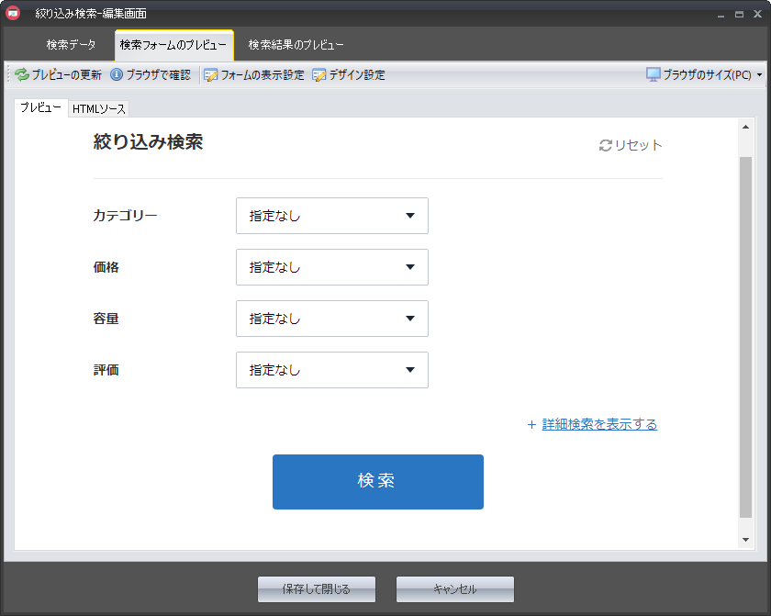Viewport: 771px width, 616px height.
Task: Click the ブラウザのサイズ(PC) monitor icon
Action: pyautogui.click(x=654, y=75)
